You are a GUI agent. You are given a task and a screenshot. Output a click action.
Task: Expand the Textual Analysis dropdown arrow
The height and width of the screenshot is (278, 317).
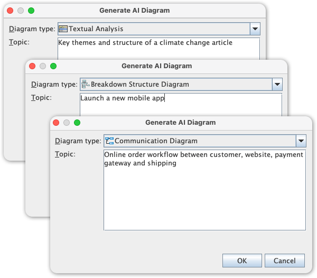pos(255,29)
